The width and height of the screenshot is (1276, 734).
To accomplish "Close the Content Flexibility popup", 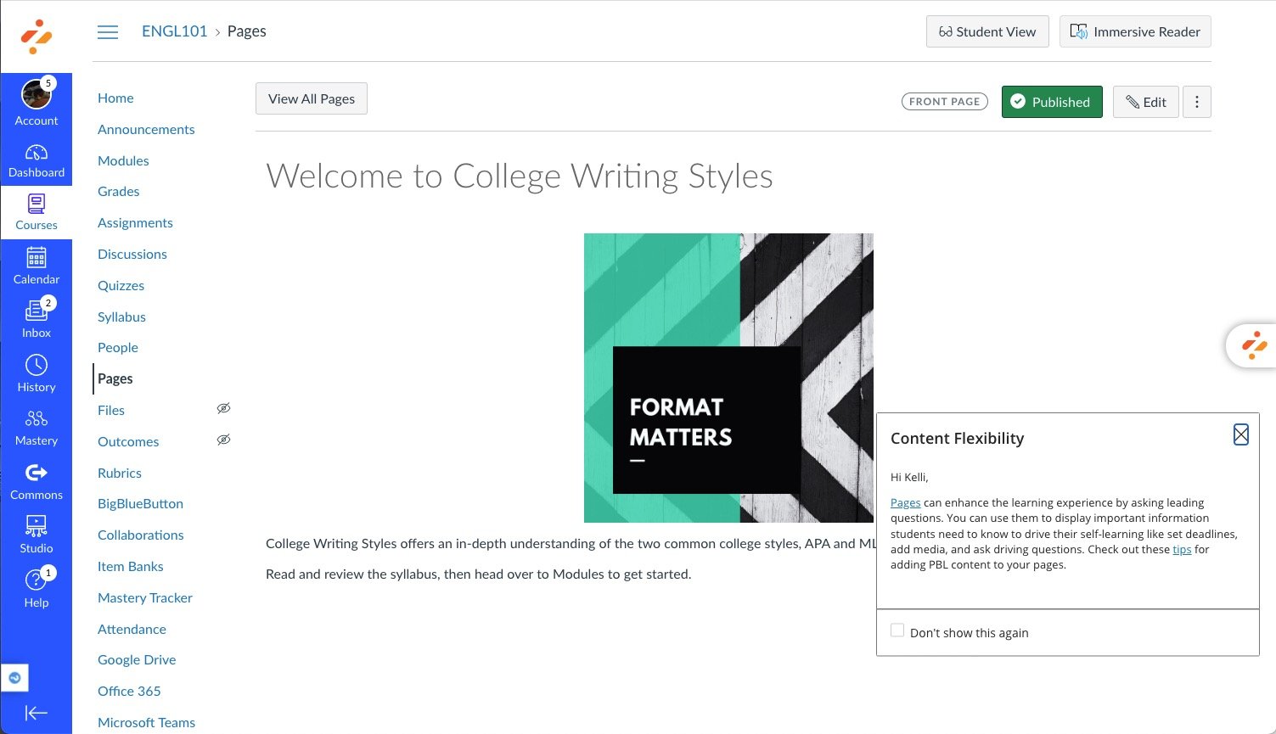I will 1240,434.
